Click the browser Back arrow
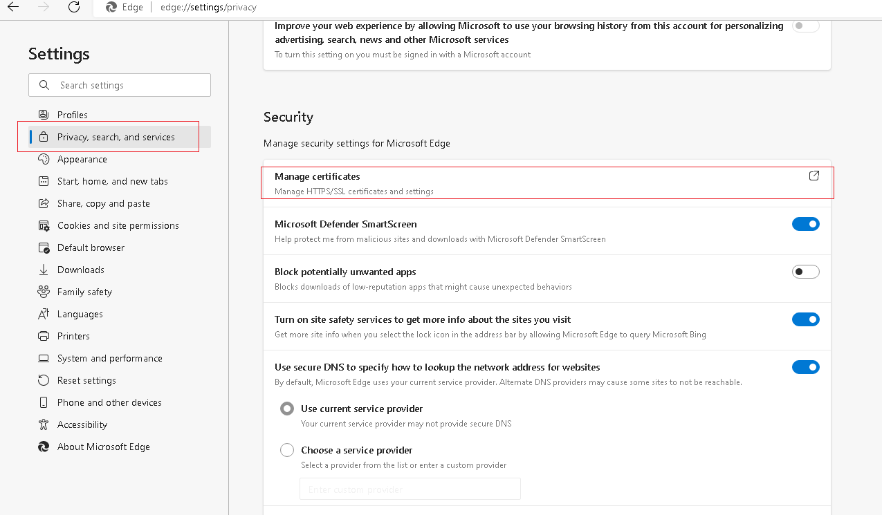This screenshot has height=515, width=882. click(12, 7)
